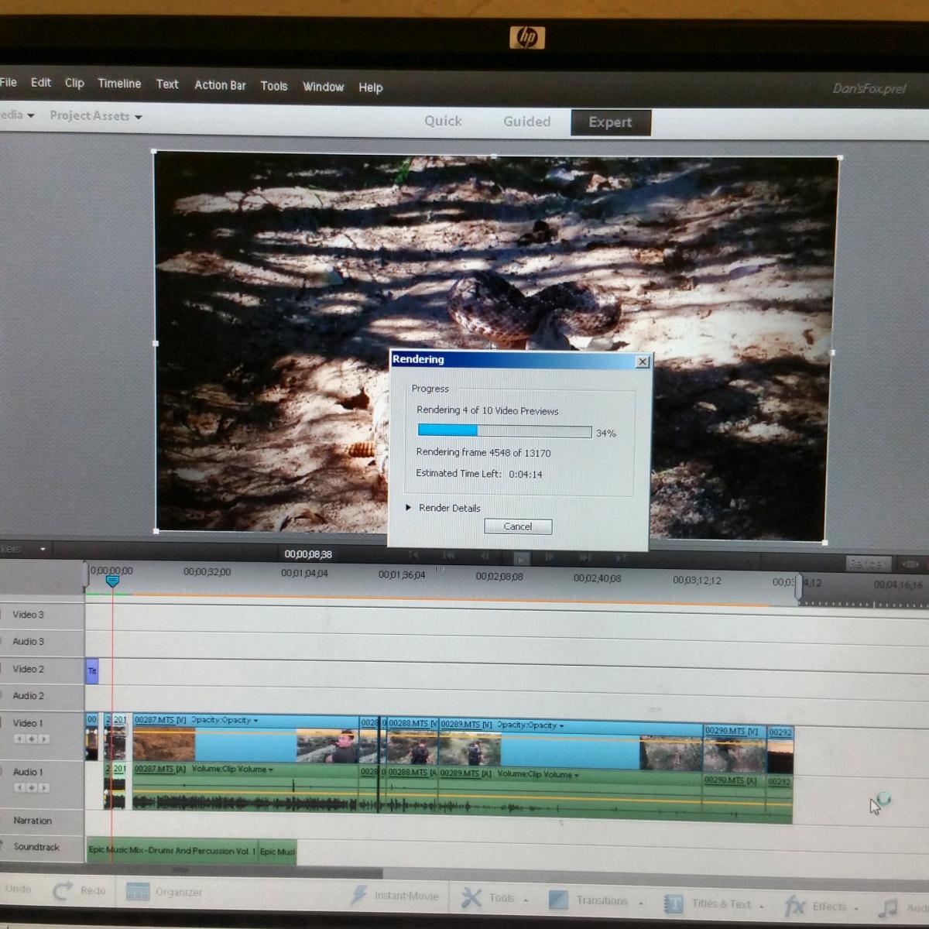Select the 00290.MTS video clip
Viewport: 929px width, 929px height.
[735, 748]
